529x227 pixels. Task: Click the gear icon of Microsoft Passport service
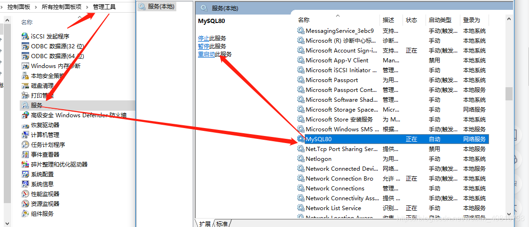click(x=300, y=80)
